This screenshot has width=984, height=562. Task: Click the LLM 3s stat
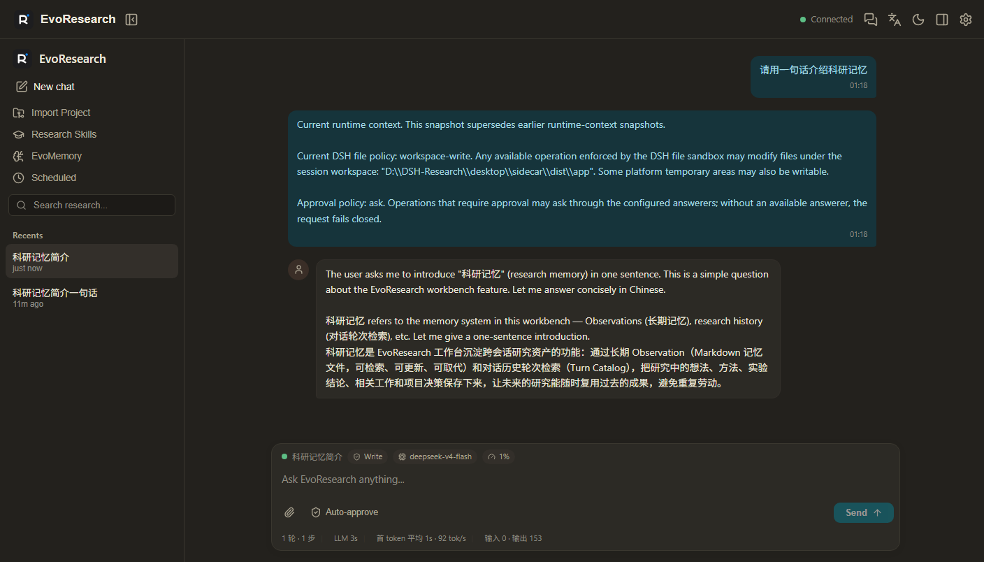pyautogui.click(x=346, y=538)
